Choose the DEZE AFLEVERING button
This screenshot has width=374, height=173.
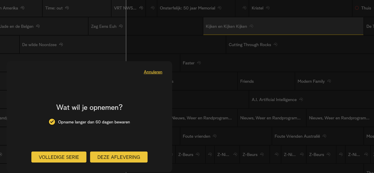(119, 157)
